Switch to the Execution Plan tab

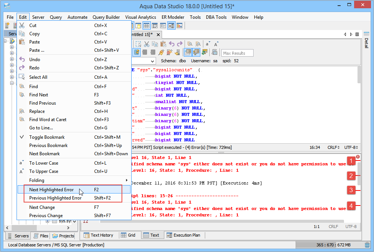click(x=184, y=235)
